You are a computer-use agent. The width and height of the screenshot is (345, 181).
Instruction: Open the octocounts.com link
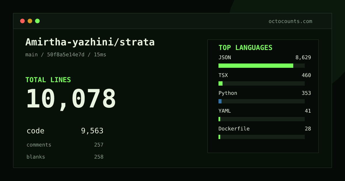pyautogui.click(x=290, y=21)
